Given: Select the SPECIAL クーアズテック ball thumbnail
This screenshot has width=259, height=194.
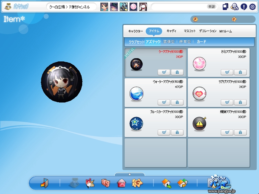Looking at the screenshot, I should click(x=136, y=64).
